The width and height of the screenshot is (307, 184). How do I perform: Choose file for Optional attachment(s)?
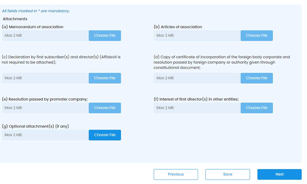105,135
